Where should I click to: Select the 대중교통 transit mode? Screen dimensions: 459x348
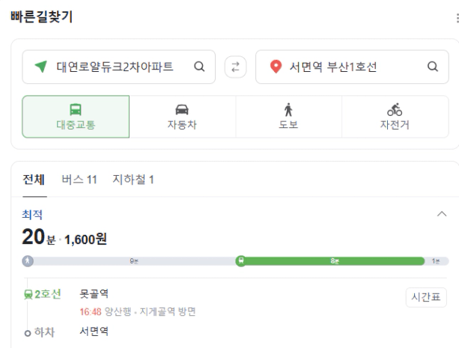click(76, 117)
